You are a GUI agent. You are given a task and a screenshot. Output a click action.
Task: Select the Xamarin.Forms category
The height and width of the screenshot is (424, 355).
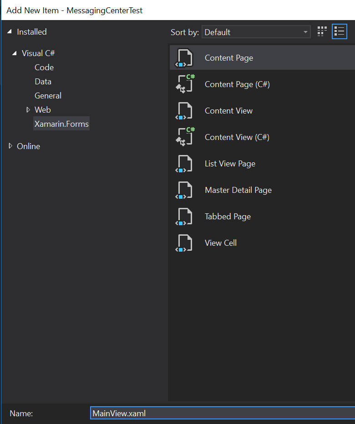[61, 123]
